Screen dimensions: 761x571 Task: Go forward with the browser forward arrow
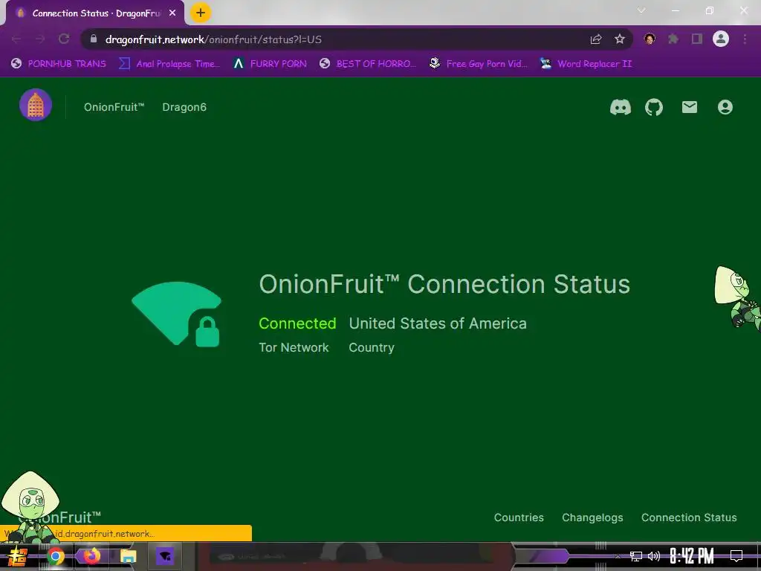(40, 39)
